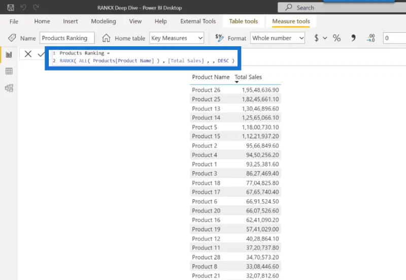This screenshot has width=406, height=280.
Task: Click inside the DAX formula line 2
Action: 147,60
